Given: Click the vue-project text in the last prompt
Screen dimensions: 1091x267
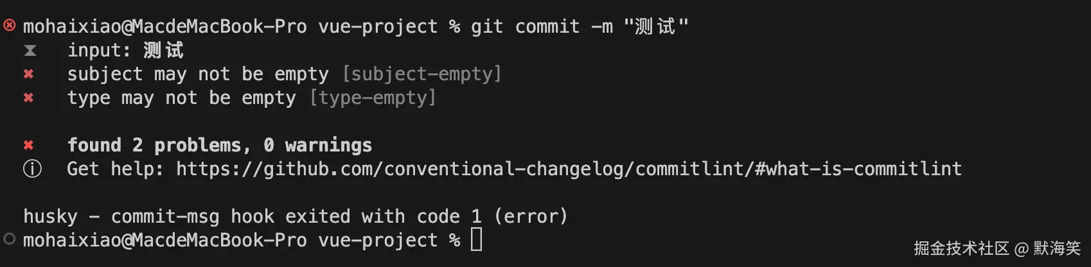Looking at the screenshot, I should (x=378, y=240).
